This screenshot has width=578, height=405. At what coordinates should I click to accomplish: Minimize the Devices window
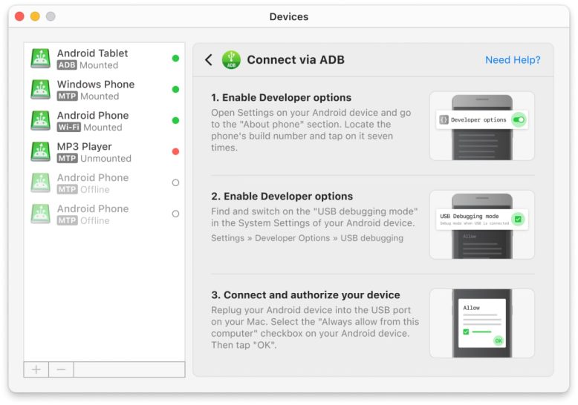click(35, 16)
